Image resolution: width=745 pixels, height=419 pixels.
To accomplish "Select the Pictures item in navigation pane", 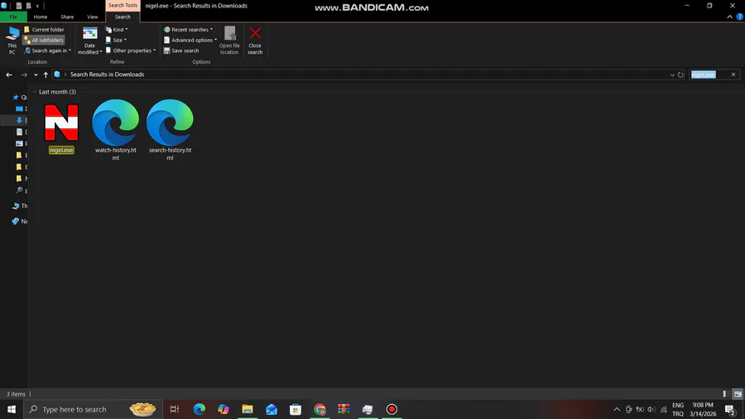I will point(20,143).
